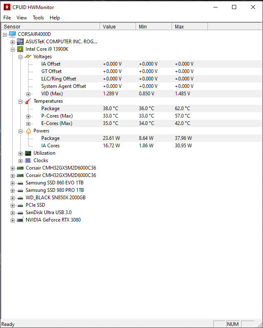Open the File menu
Screen dimensions: 263x328
(x=7, y=18)
